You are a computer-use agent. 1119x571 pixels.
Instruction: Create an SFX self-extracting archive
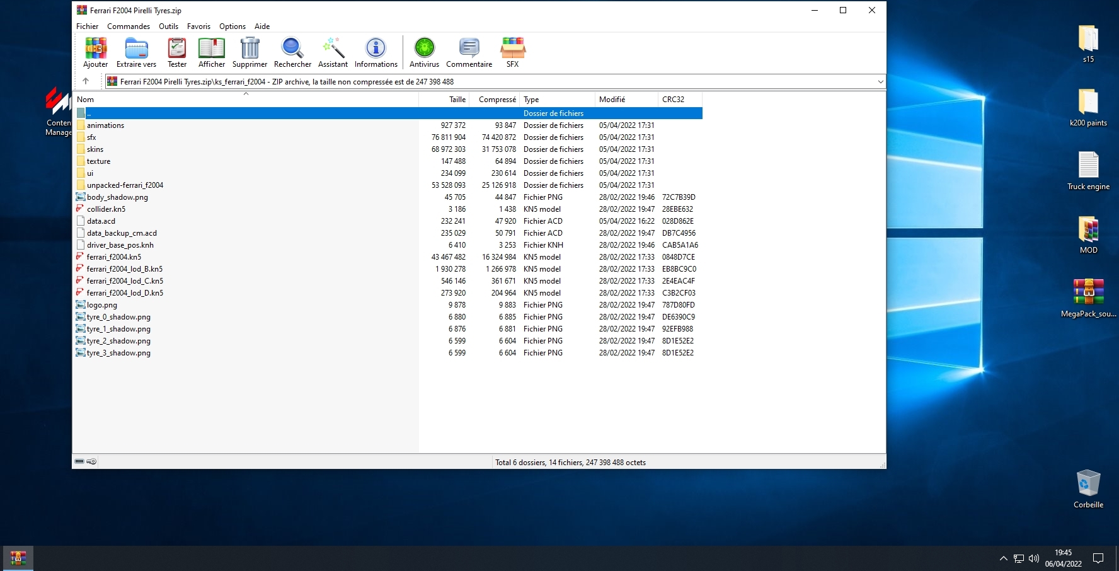[x=512, y=52]
